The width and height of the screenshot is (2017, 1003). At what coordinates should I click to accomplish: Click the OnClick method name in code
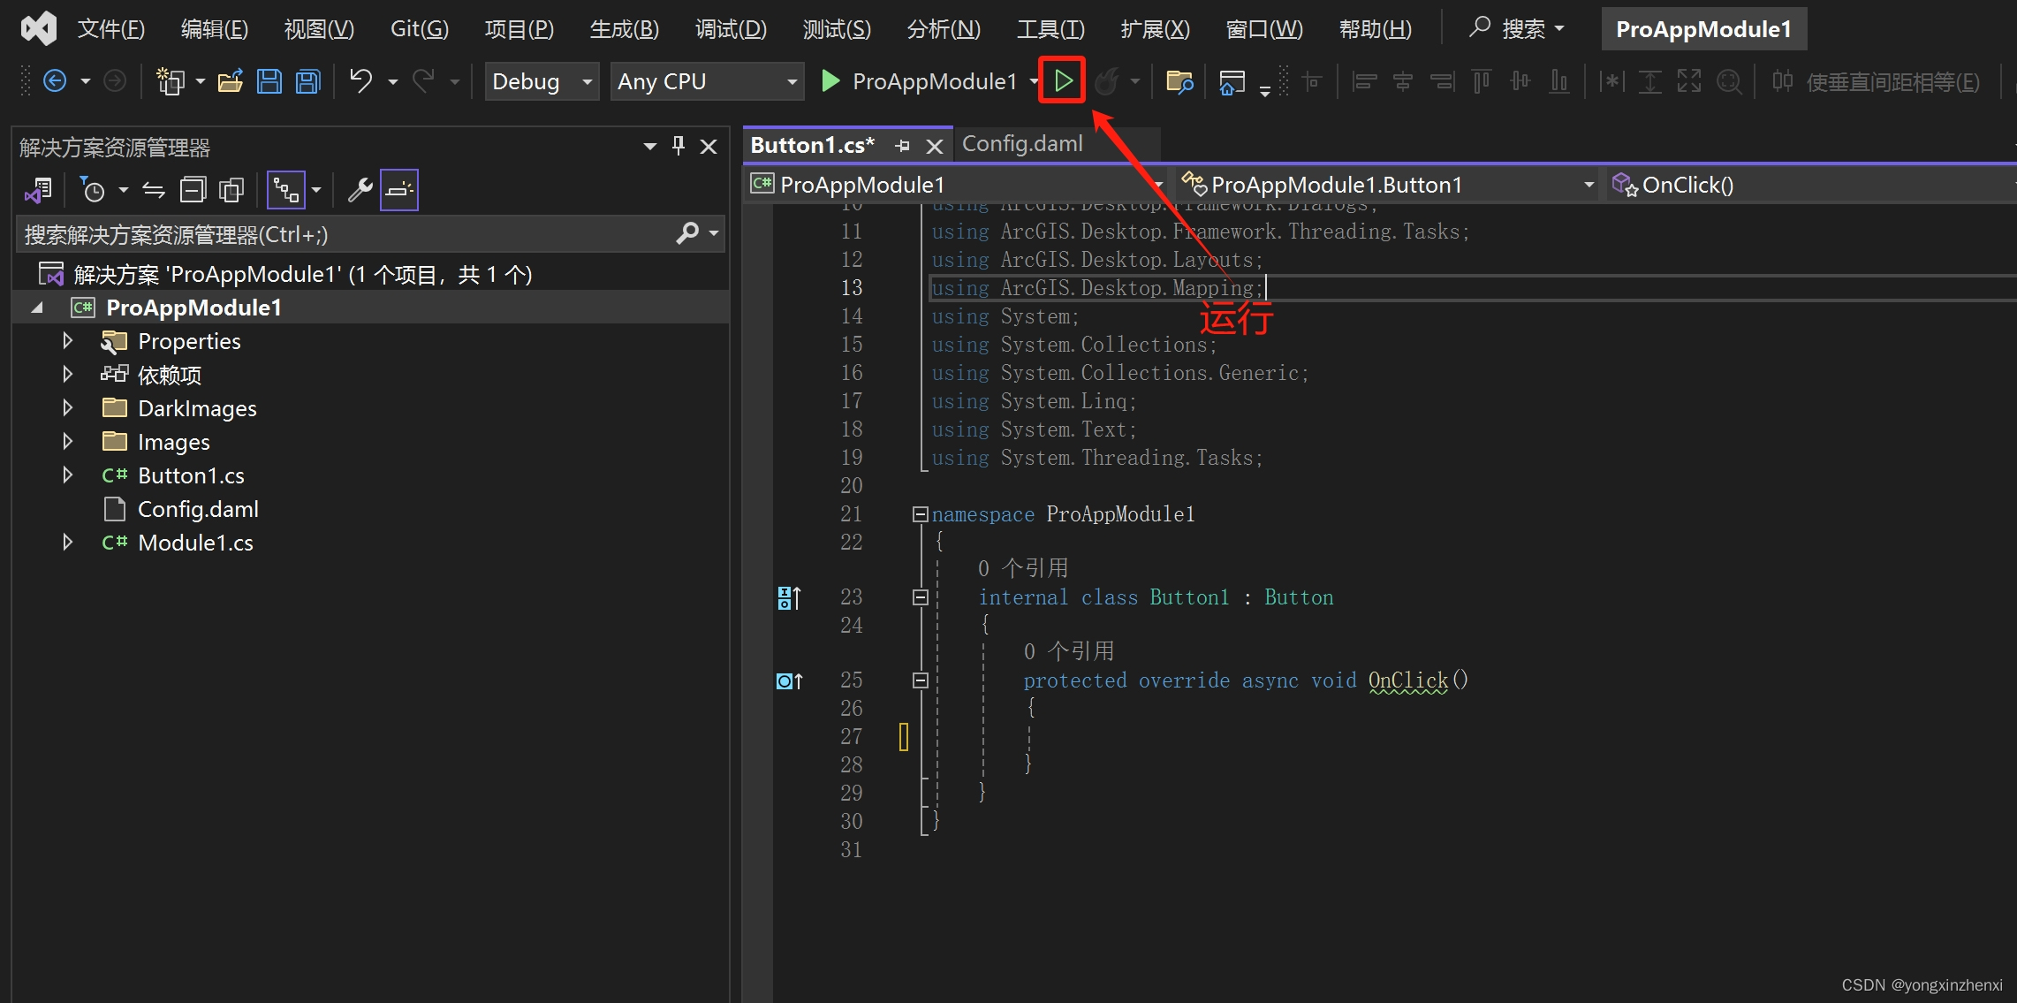point(1408,680)
